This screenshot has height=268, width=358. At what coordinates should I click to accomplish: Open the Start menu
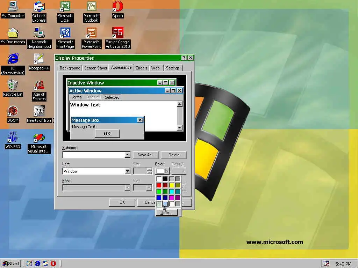tap(11, 263)
